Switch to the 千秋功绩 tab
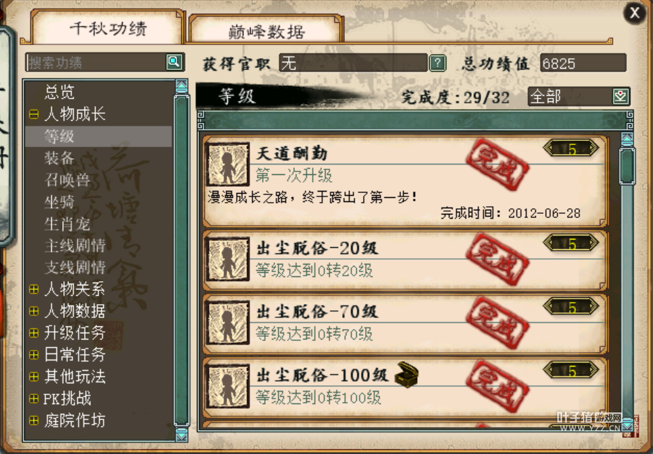653x454 pixels. [x=108, y=28]
